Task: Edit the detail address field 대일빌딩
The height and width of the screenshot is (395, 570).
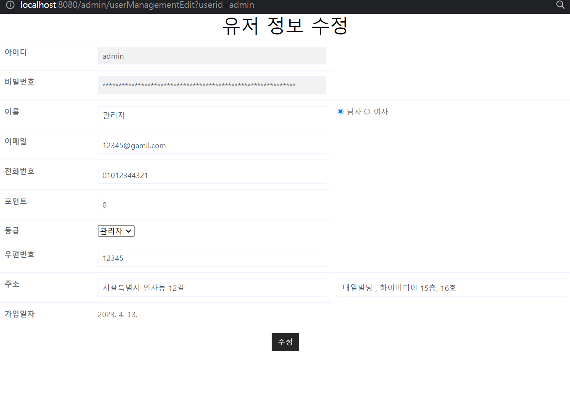Action: pyautogui.click(x=452, y=288)
